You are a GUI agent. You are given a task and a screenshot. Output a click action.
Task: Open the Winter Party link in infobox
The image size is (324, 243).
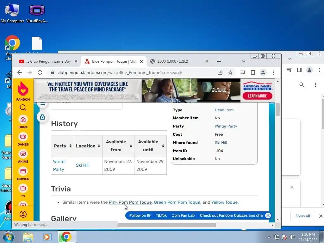(x=226, y=126)
